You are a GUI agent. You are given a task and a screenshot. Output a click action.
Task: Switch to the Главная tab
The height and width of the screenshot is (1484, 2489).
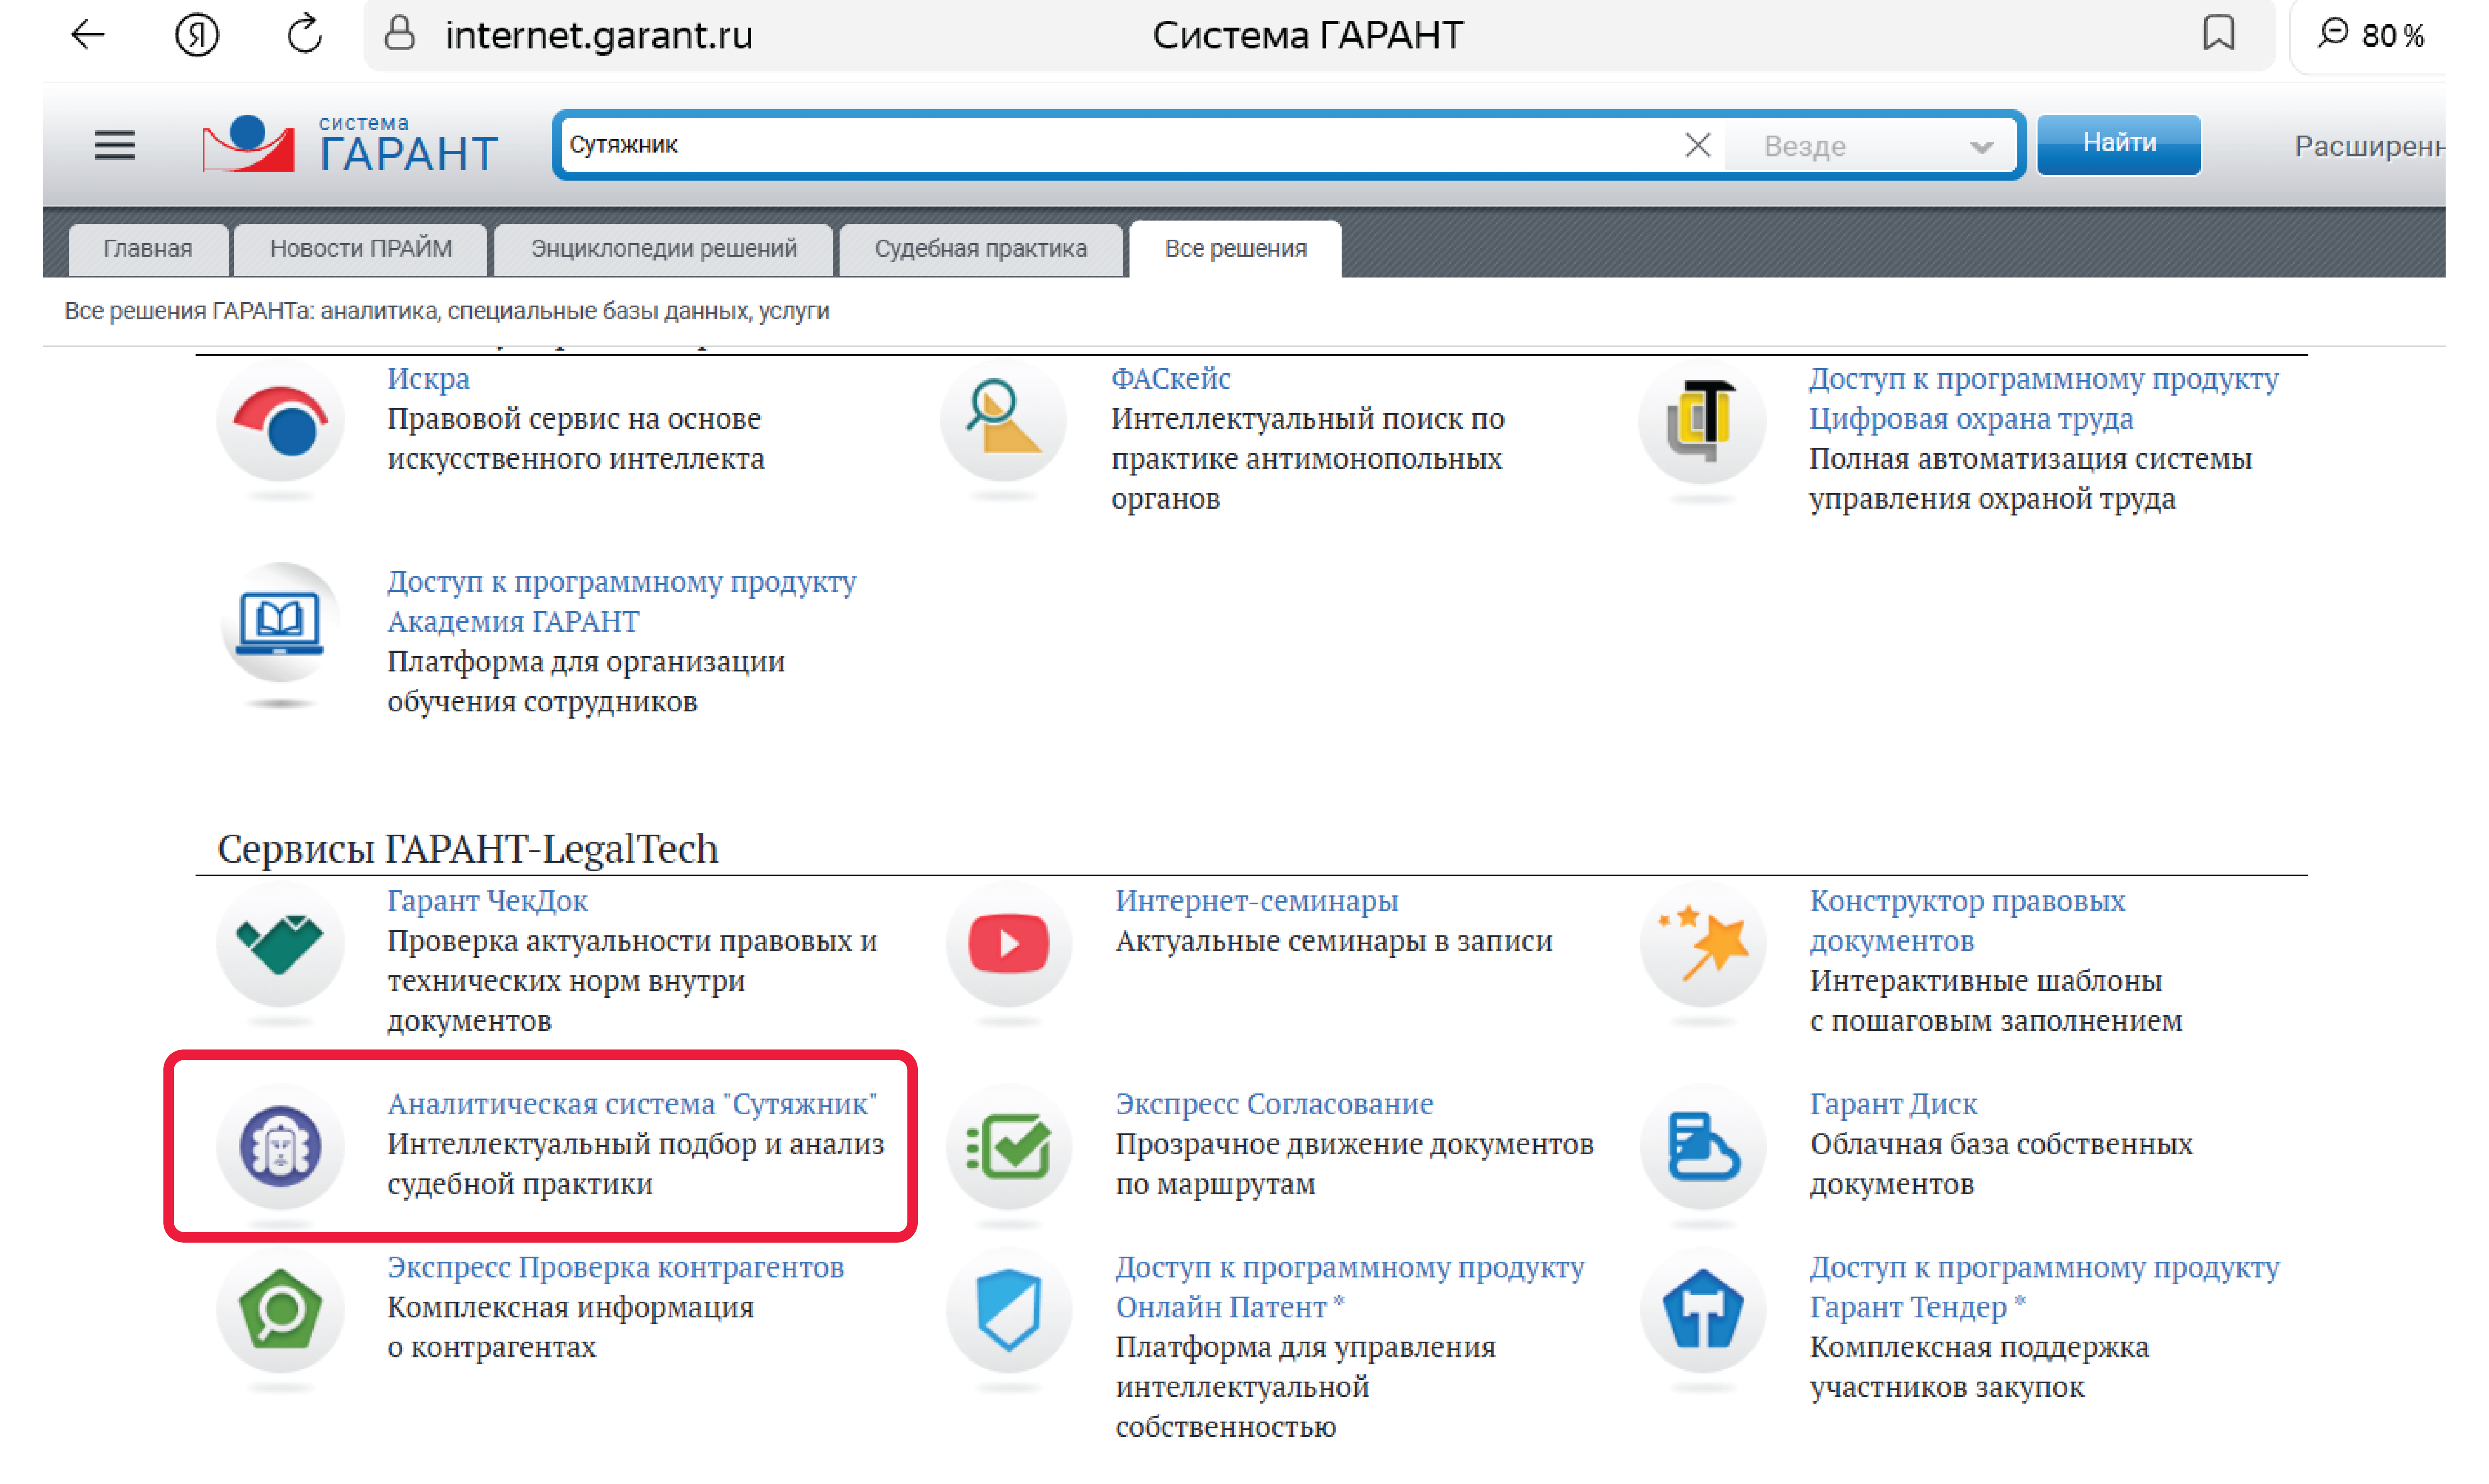pos(148,248)
